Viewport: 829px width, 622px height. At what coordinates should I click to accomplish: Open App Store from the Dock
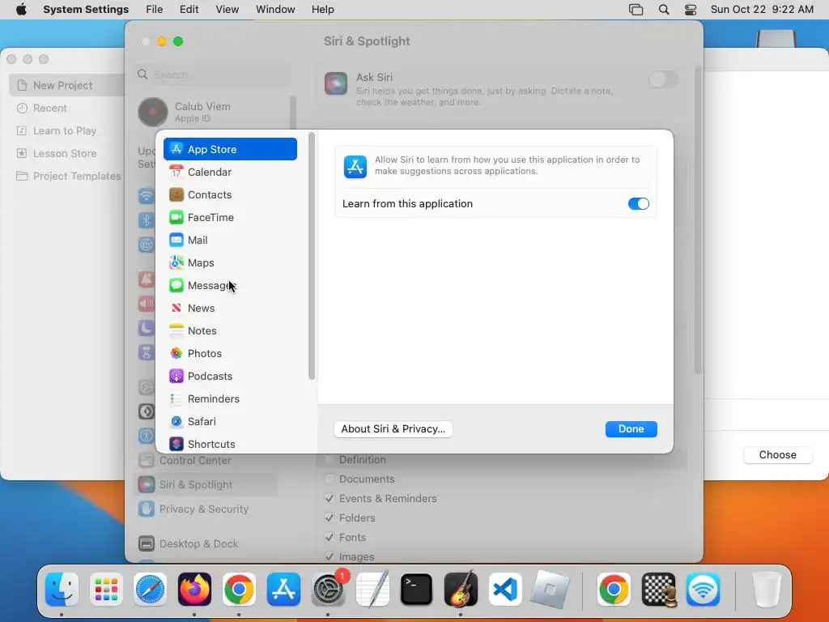(x=283, y=590)
